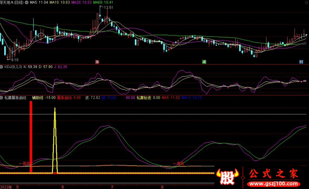Image resolution: width=309 pixels, height=189 pixels.
Task: Click the green 减 marker on chart
Action: (x=204, y=62)
